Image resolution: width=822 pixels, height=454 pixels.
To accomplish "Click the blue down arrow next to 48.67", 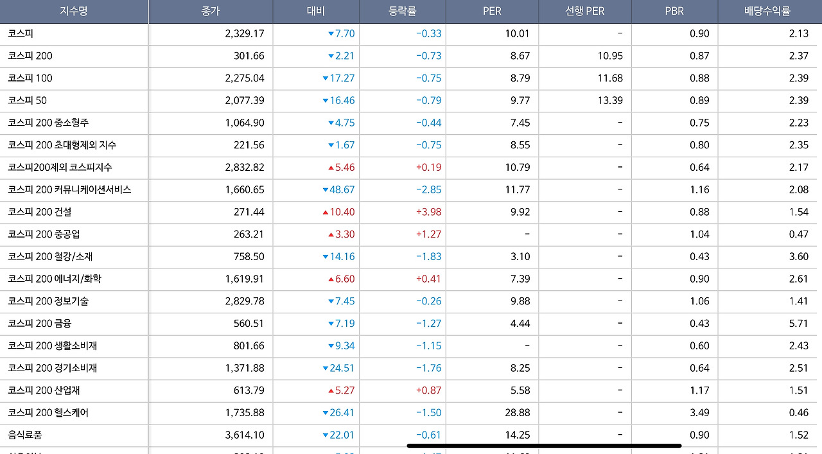I will tap(326, 190).
